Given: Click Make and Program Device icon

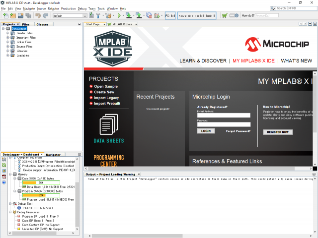Looking at the screenshot, I should pos(129,15).
